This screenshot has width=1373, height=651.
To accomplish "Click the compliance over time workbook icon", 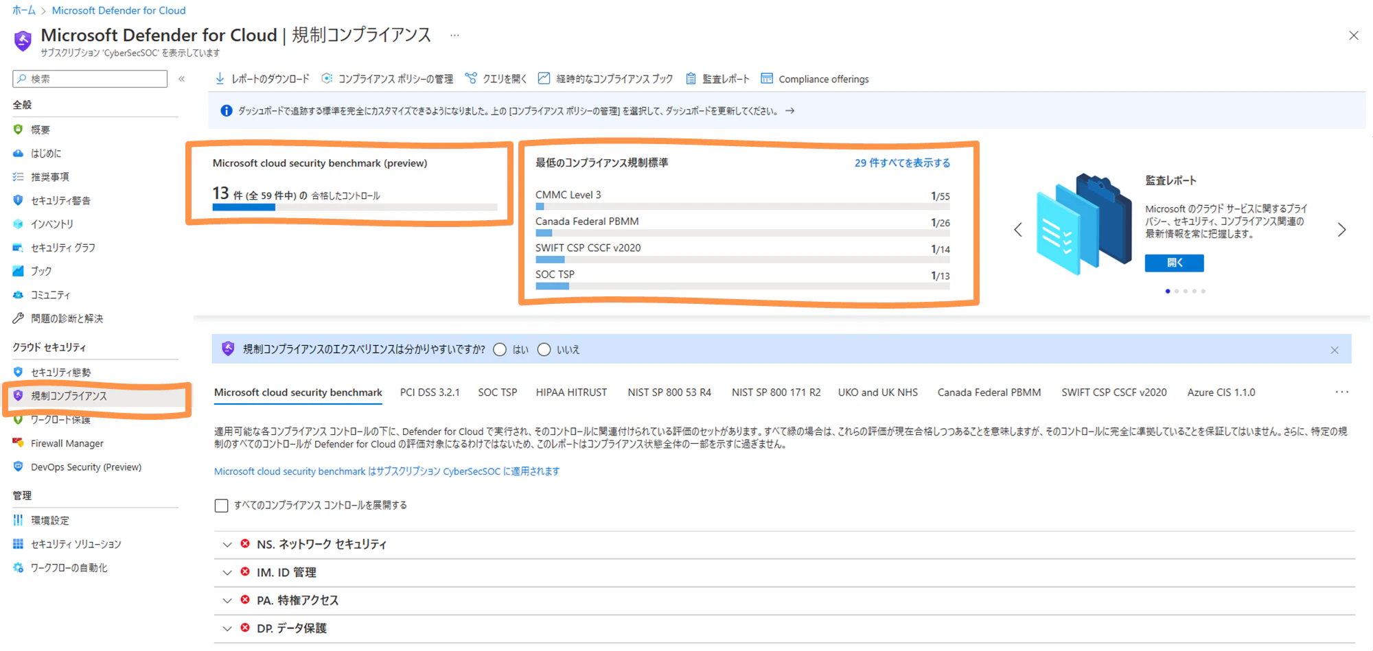I will click(x=544, y=79).
